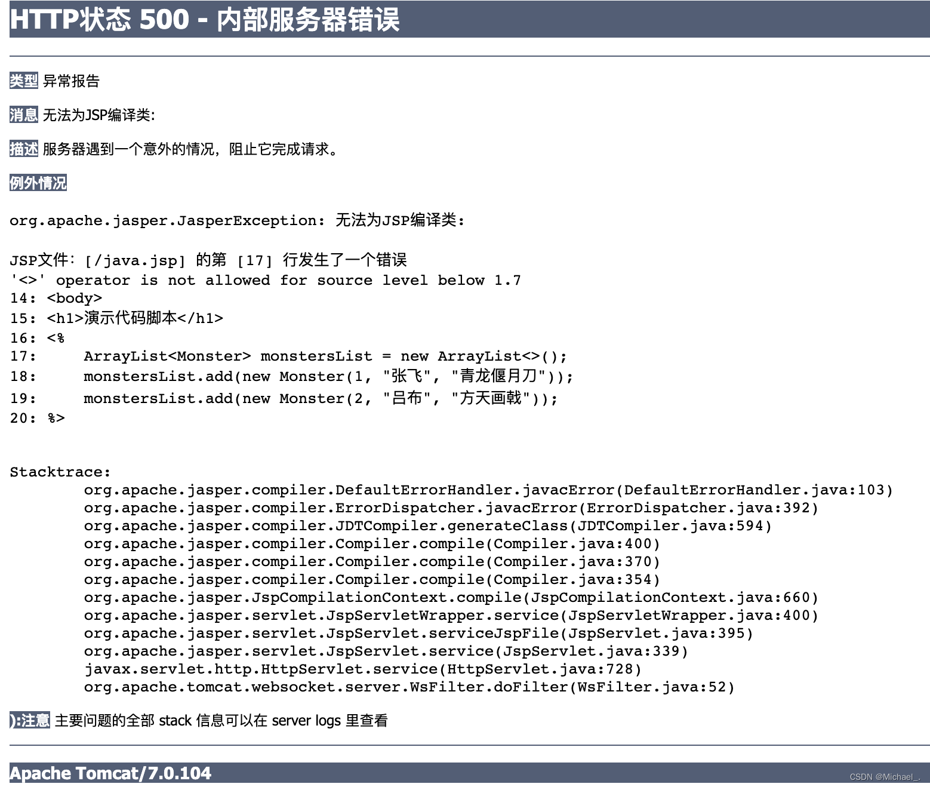The width and height of the screenshot is (930, 787).
Task: Click the 无法为JSP编译类 message text
Action: click(98, 113)
